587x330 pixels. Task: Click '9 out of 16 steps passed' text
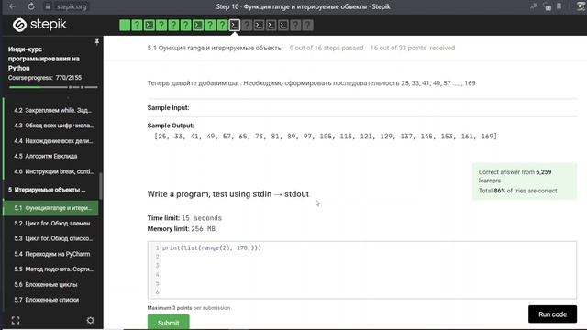pos(327,48)
